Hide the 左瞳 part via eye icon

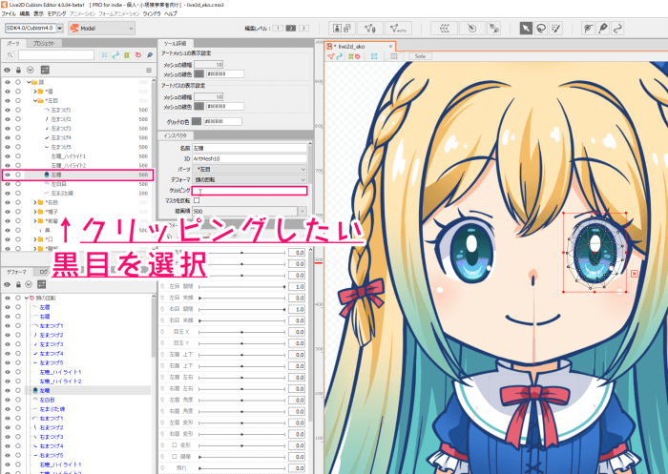tap(8, 175)
